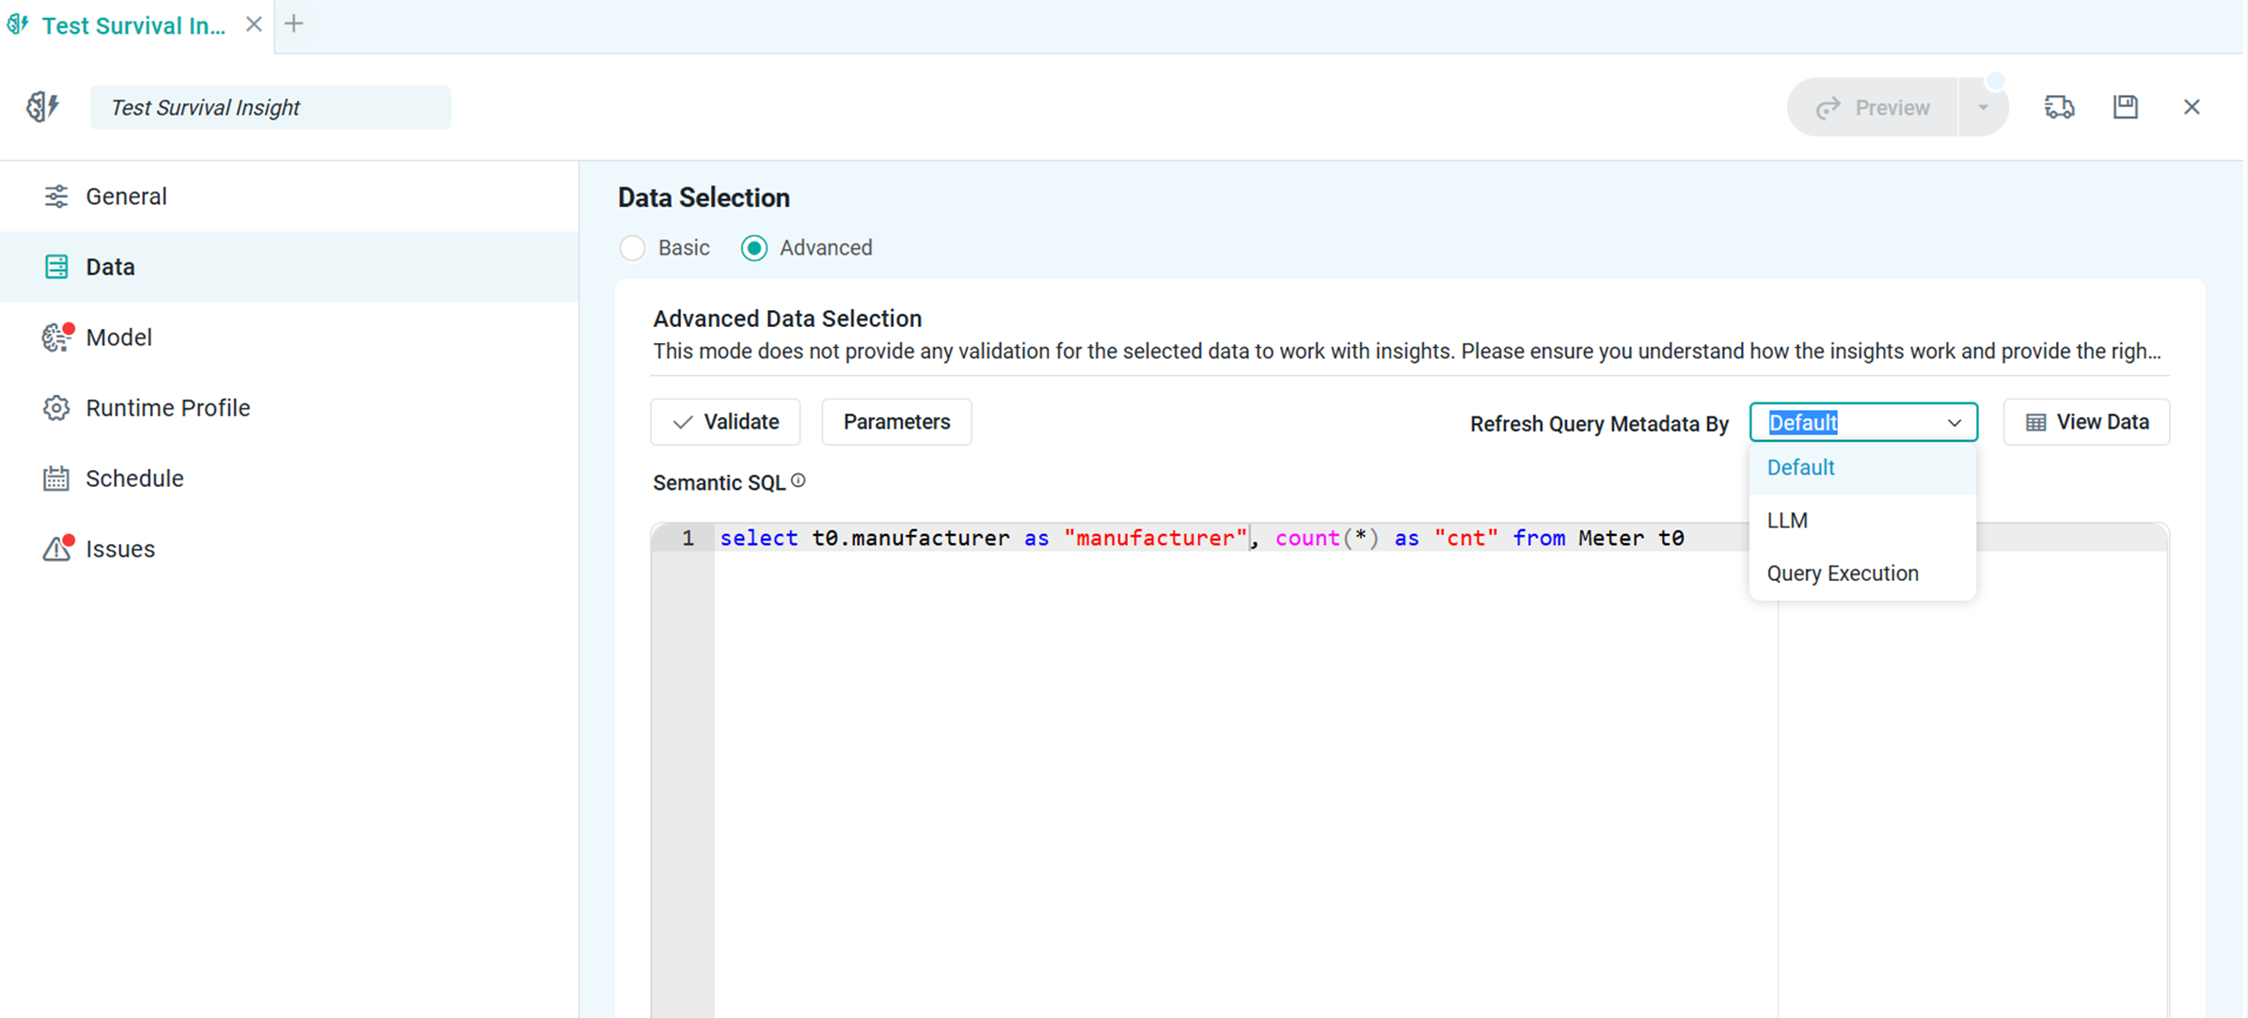Click the truck deploy icon

[x=2059, y=107]
